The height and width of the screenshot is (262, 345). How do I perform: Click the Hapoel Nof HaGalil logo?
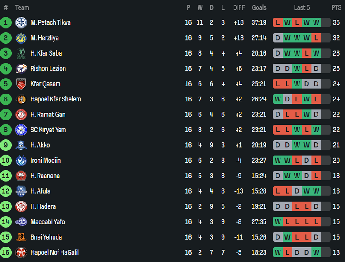(x=21, y=252)
